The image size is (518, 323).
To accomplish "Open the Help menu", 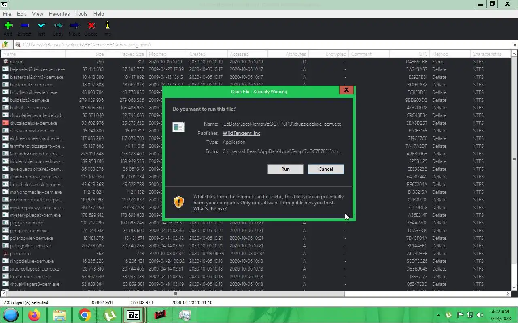I will tap(99, 14).
